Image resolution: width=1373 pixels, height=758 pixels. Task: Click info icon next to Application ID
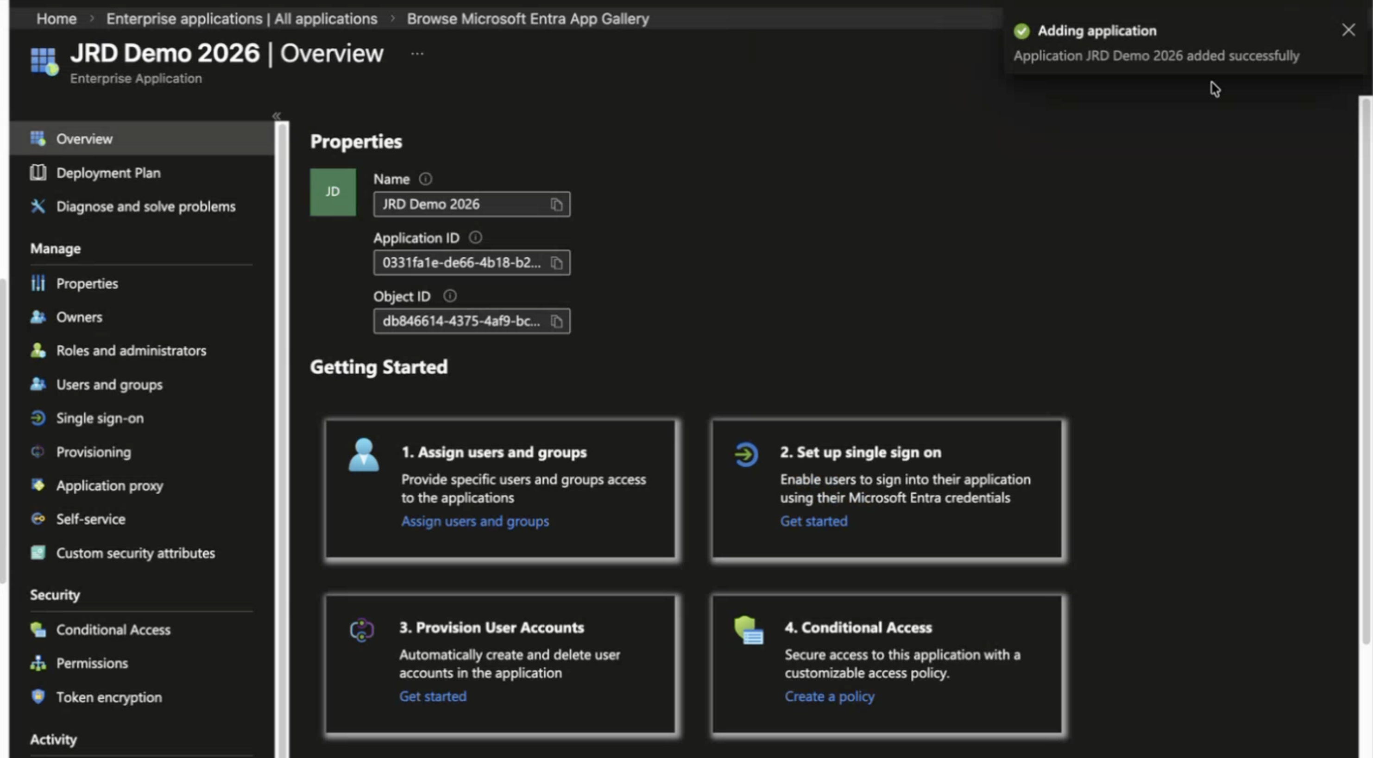point(475,237)
